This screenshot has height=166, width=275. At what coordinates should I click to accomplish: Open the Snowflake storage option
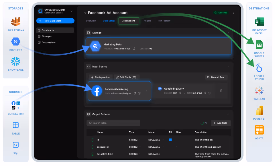(15, 61)
